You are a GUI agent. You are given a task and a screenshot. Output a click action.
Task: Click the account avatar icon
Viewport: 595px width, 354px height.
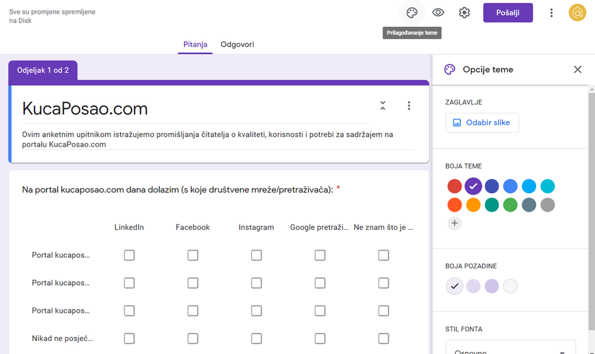click(576, 12)
